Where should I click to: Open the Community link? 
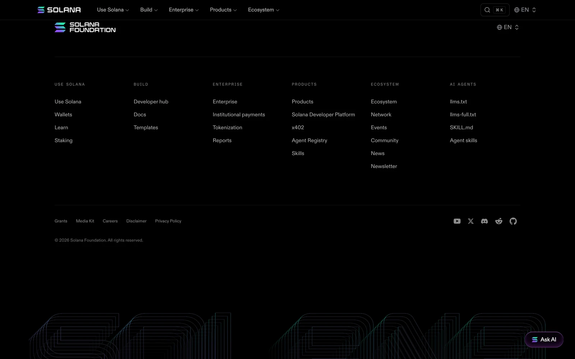click(385, 140)
